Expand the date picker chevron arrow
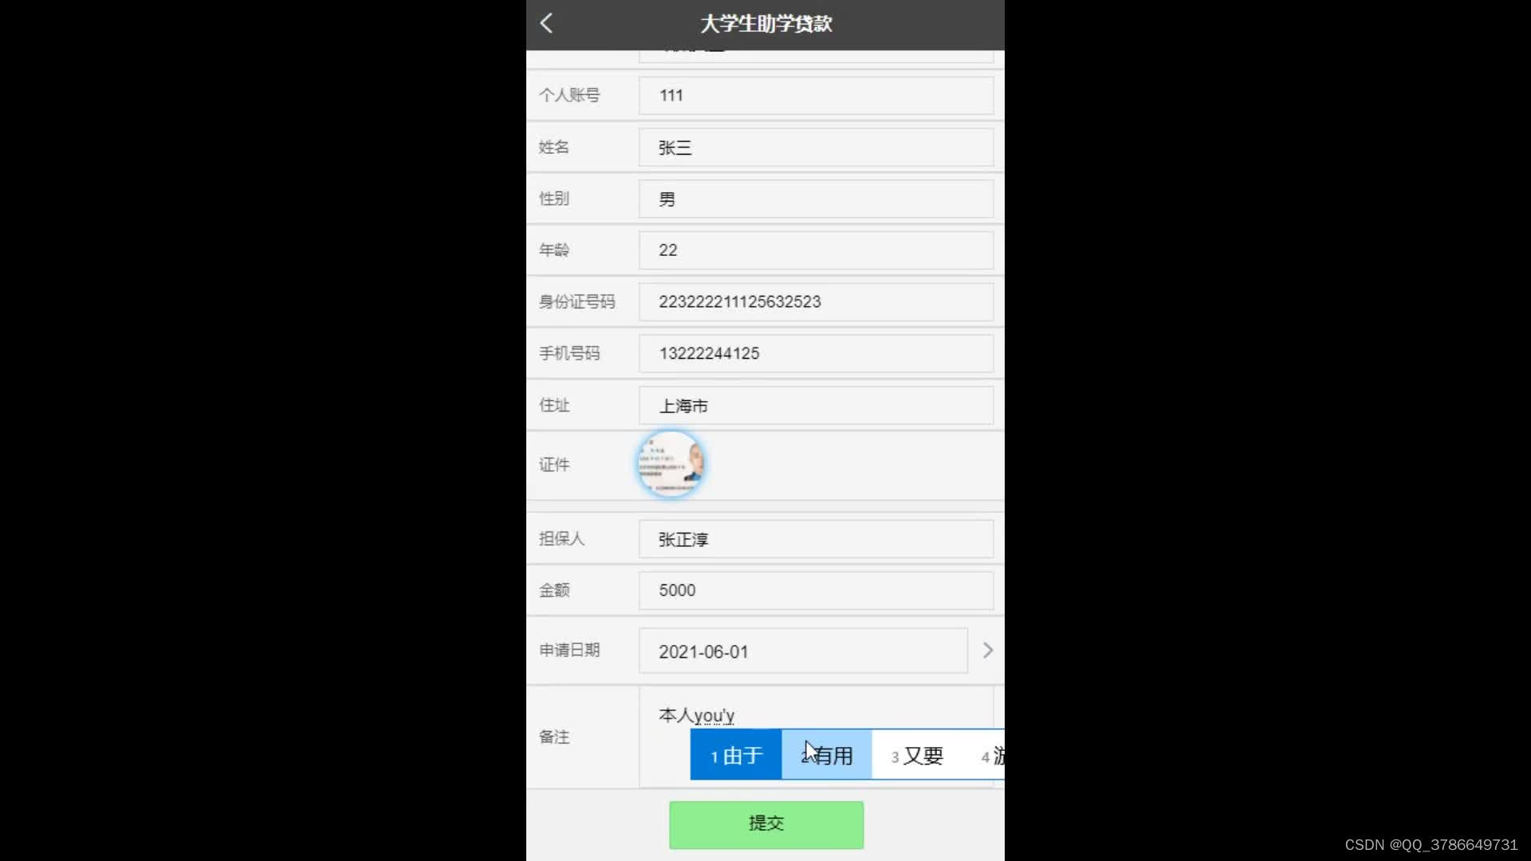The width and height of the screenshot is (1531, 861). (x=986, y=650)
